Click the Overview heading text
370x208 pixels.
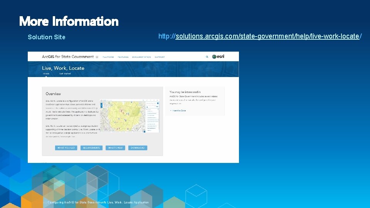[x=53, y=94]
